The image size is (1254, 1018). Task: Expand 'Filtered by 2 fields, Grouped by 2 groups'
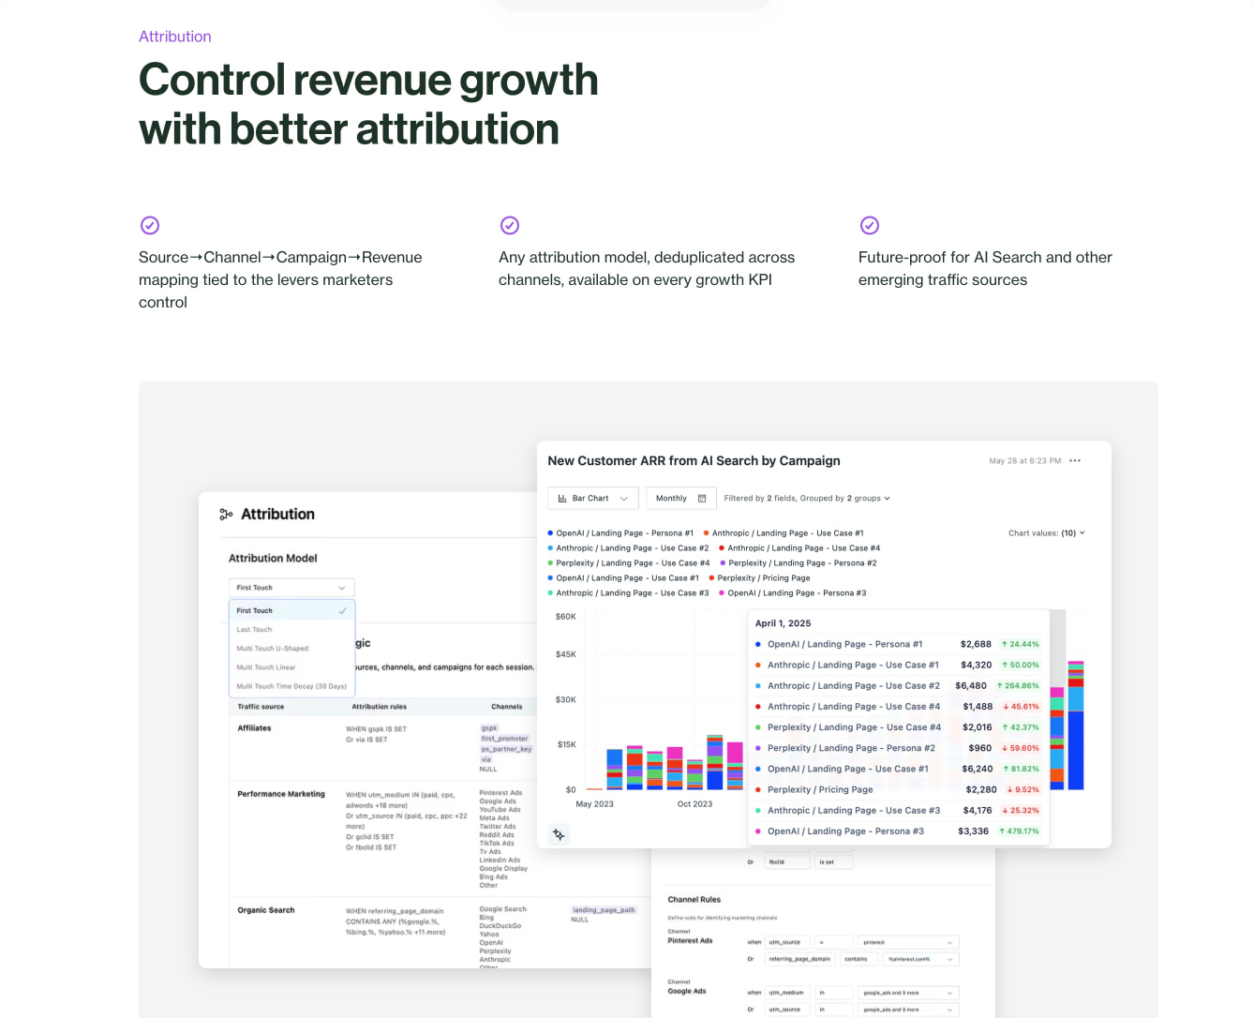pos(807,499)
